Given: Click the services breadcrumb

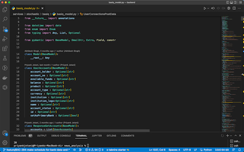Looking at the screenshot, I should point(18,14).
